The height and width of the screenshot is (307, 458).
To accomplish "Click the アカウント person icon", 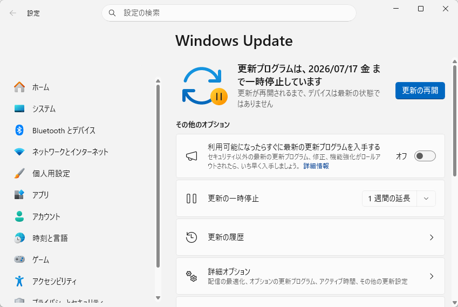I will click(19, 216).
